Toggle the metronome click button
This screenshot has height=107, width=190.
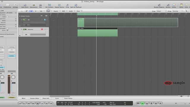click(x=160, y=103)
